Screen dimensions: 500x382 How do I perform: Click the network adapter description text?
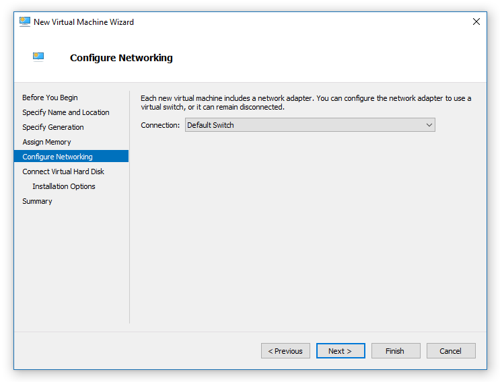(306, 103)
